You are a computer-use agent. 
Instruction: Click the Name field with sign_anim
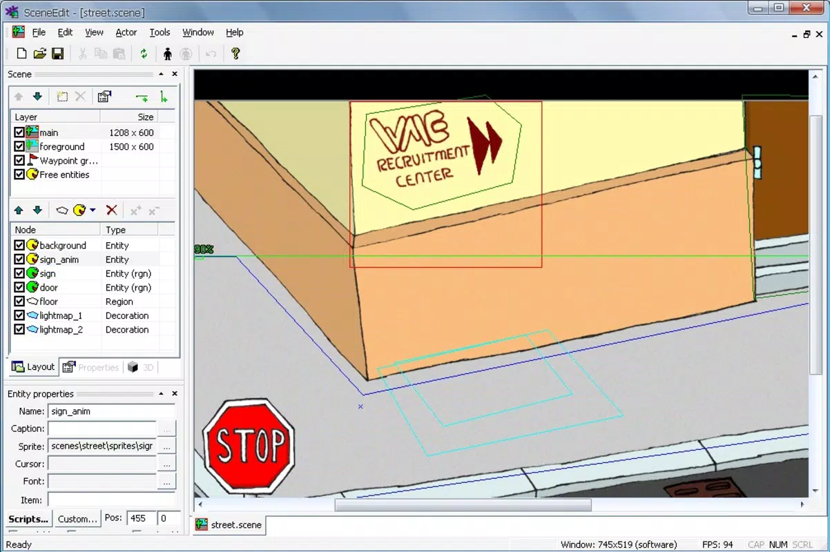111,411
